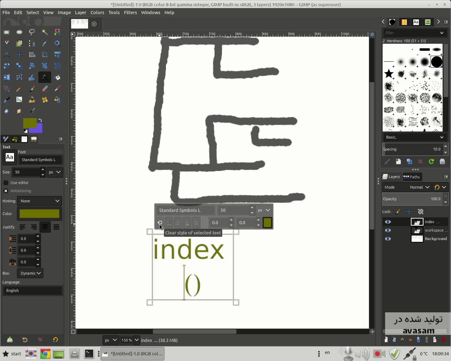451x361 pixels.
Task: Click the font Size input field
Action: click(26, 172)
